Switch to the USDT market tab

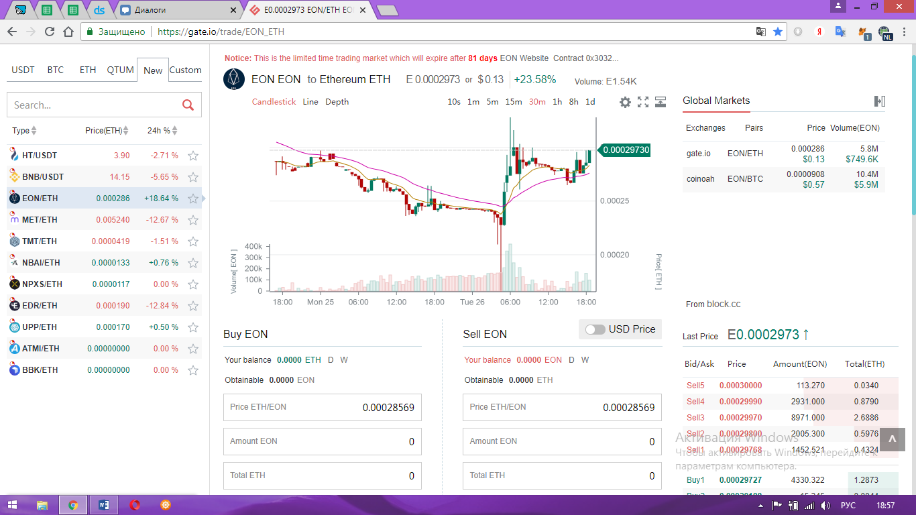tap(23, 70)
